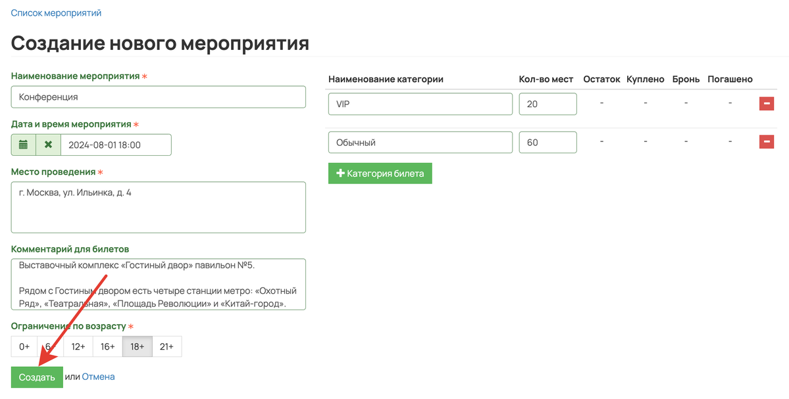Remove the VIP ticket category row
This screenshot has height=399, width=789.
tap(767, 103)
